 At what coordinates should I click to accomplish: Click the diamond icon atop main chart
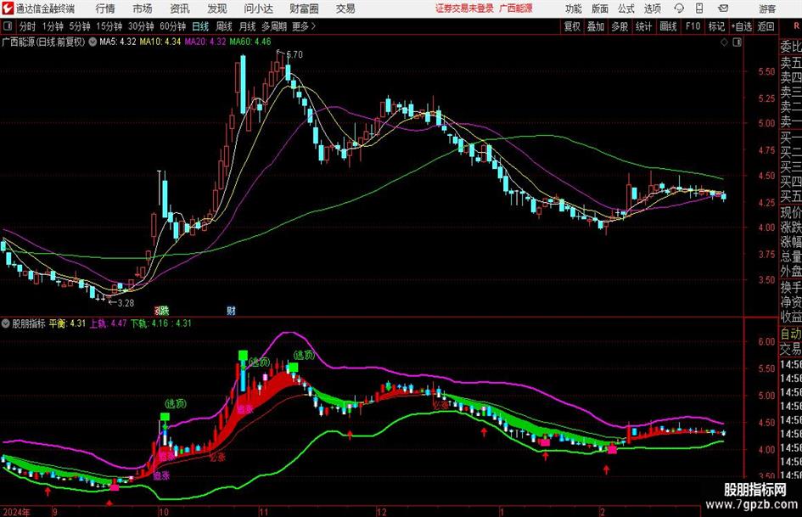(724, 42)
